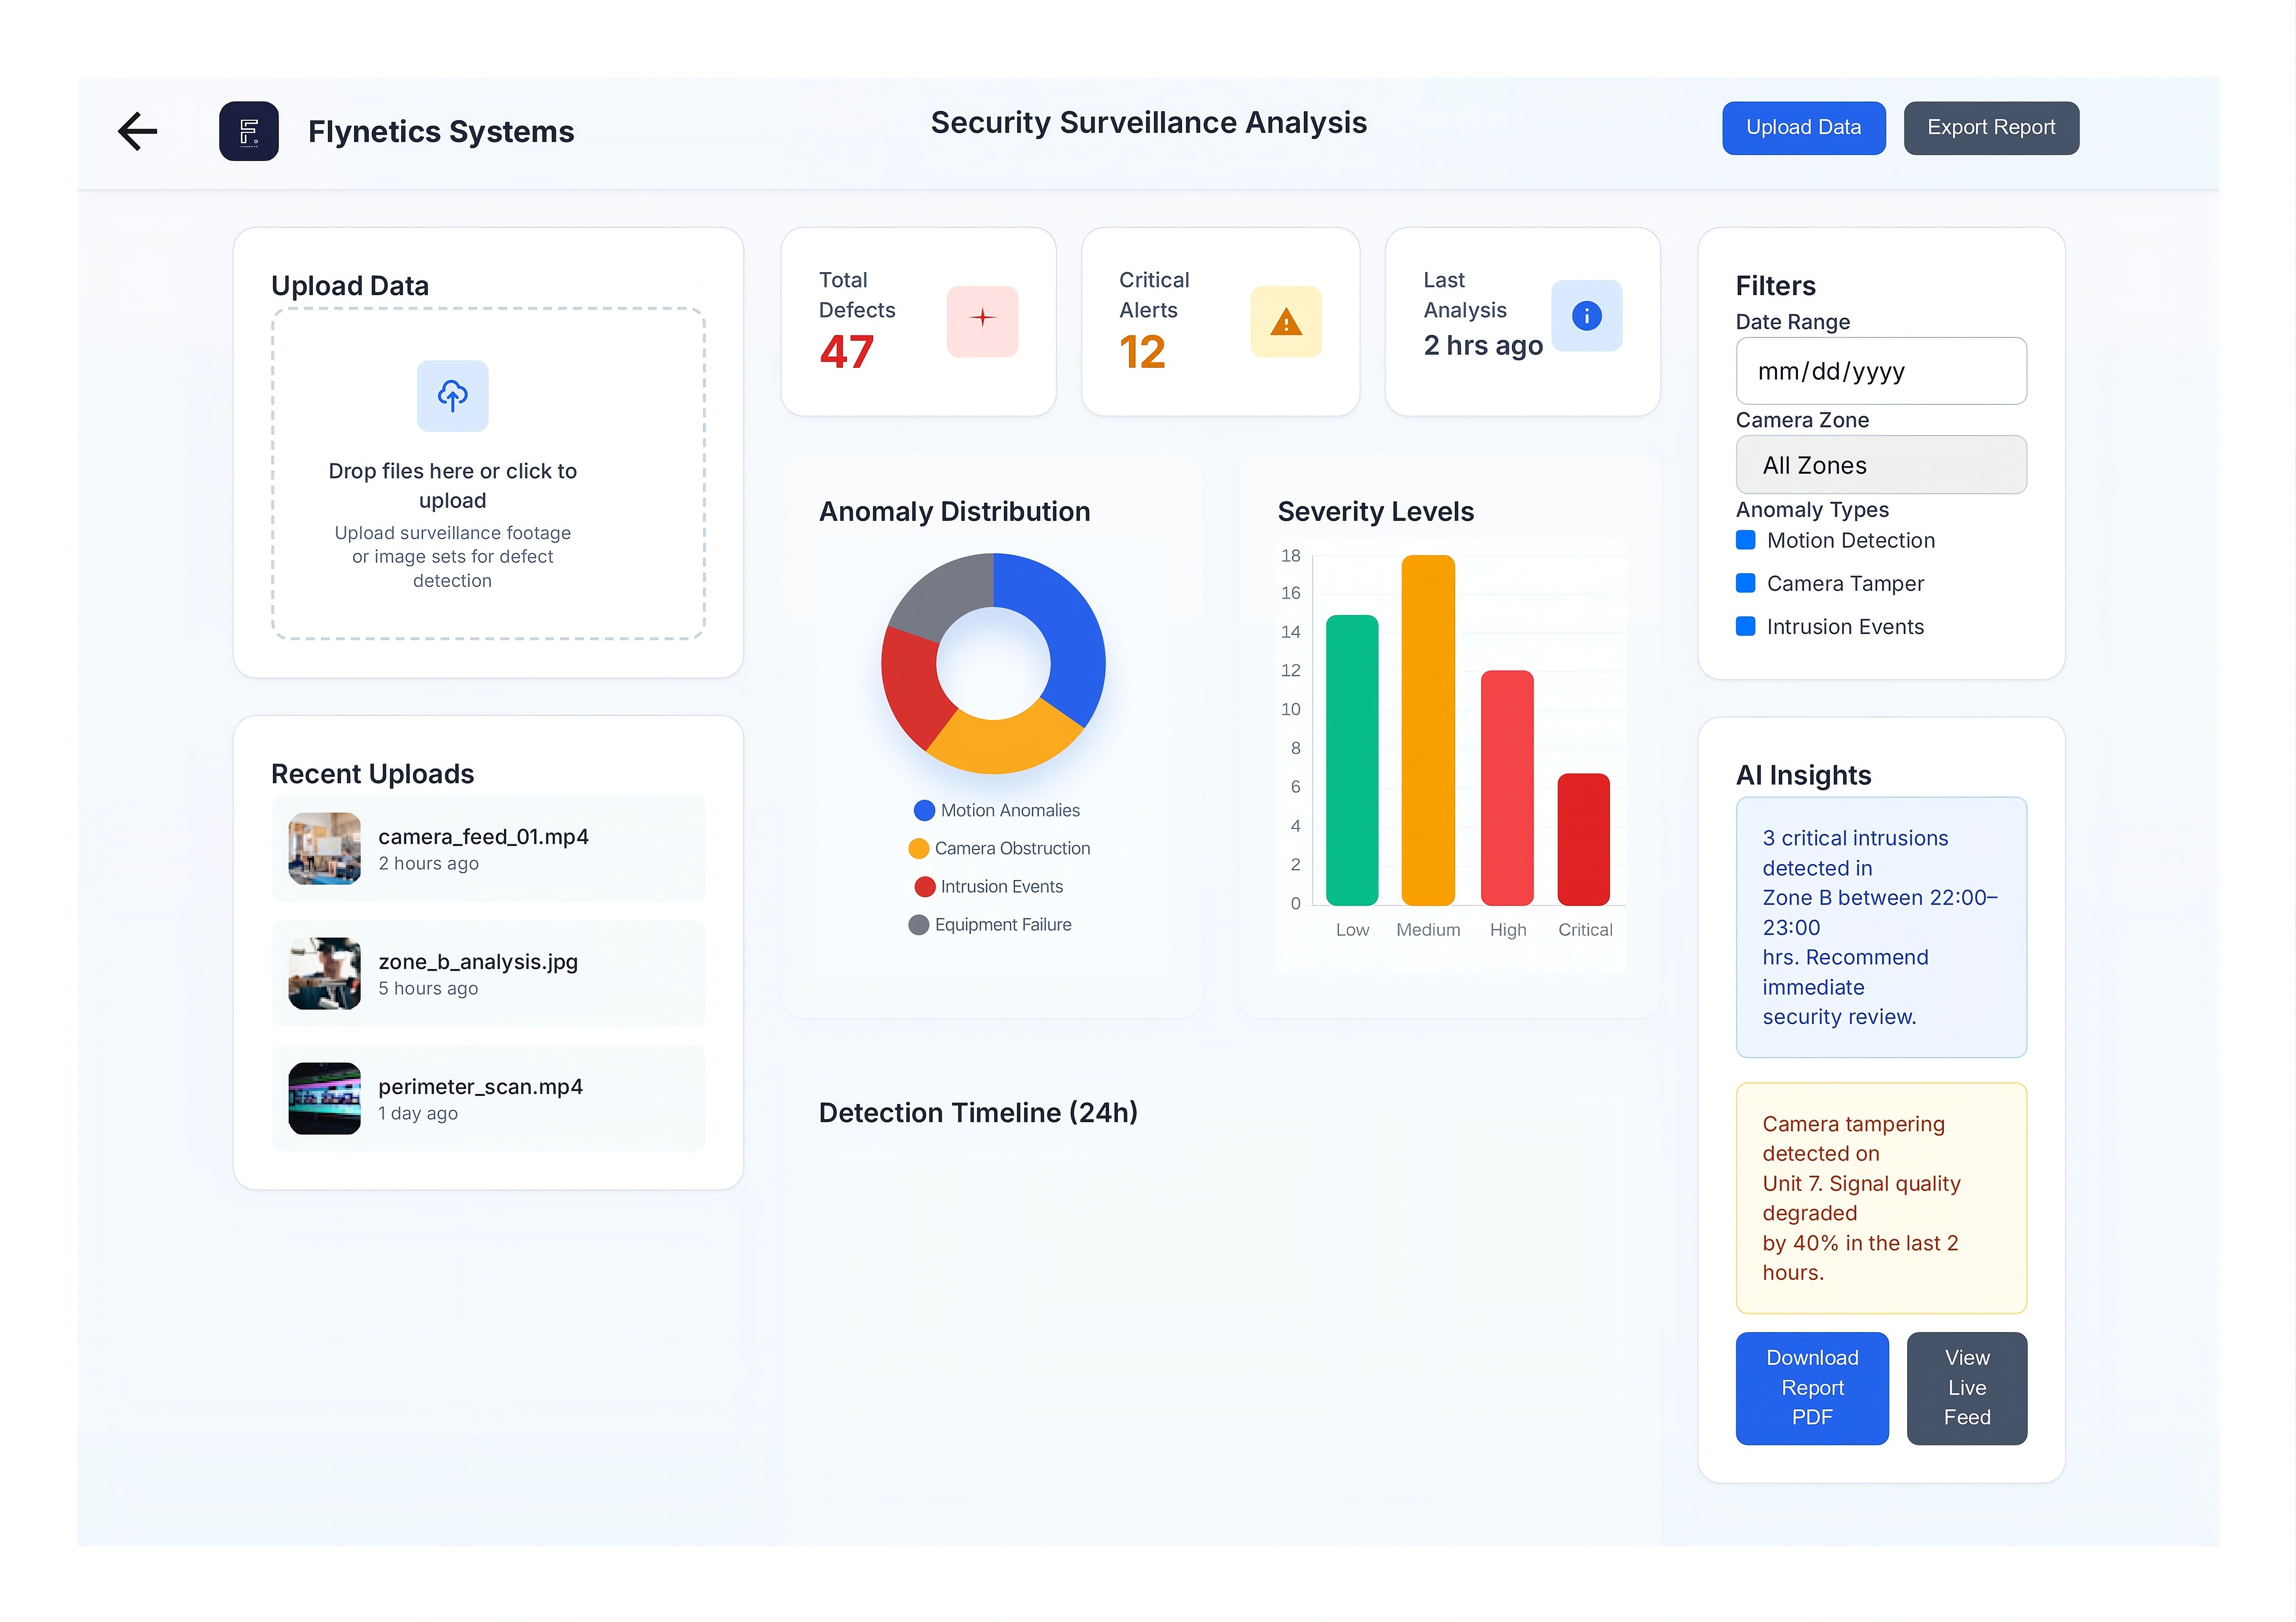Image resolution: width=2296 pixels, height=1622 pixels.
Task: Open the camera tampering Unit 7 insight
Action: tap(1881, 1198)
